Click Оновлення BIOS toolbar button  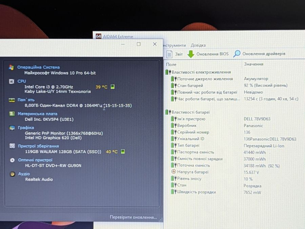pyautogui.click(x=208, y=54)
